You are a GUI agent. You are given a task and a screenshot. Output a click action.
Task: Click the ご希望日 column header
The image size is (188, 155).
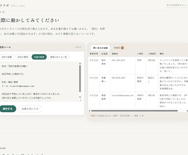tap(152, 54)
